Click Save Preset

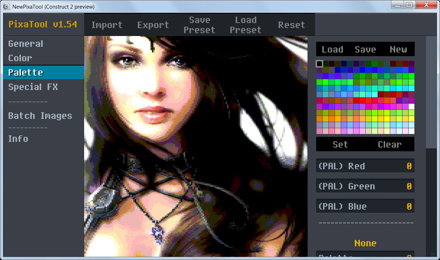(199, 24)
